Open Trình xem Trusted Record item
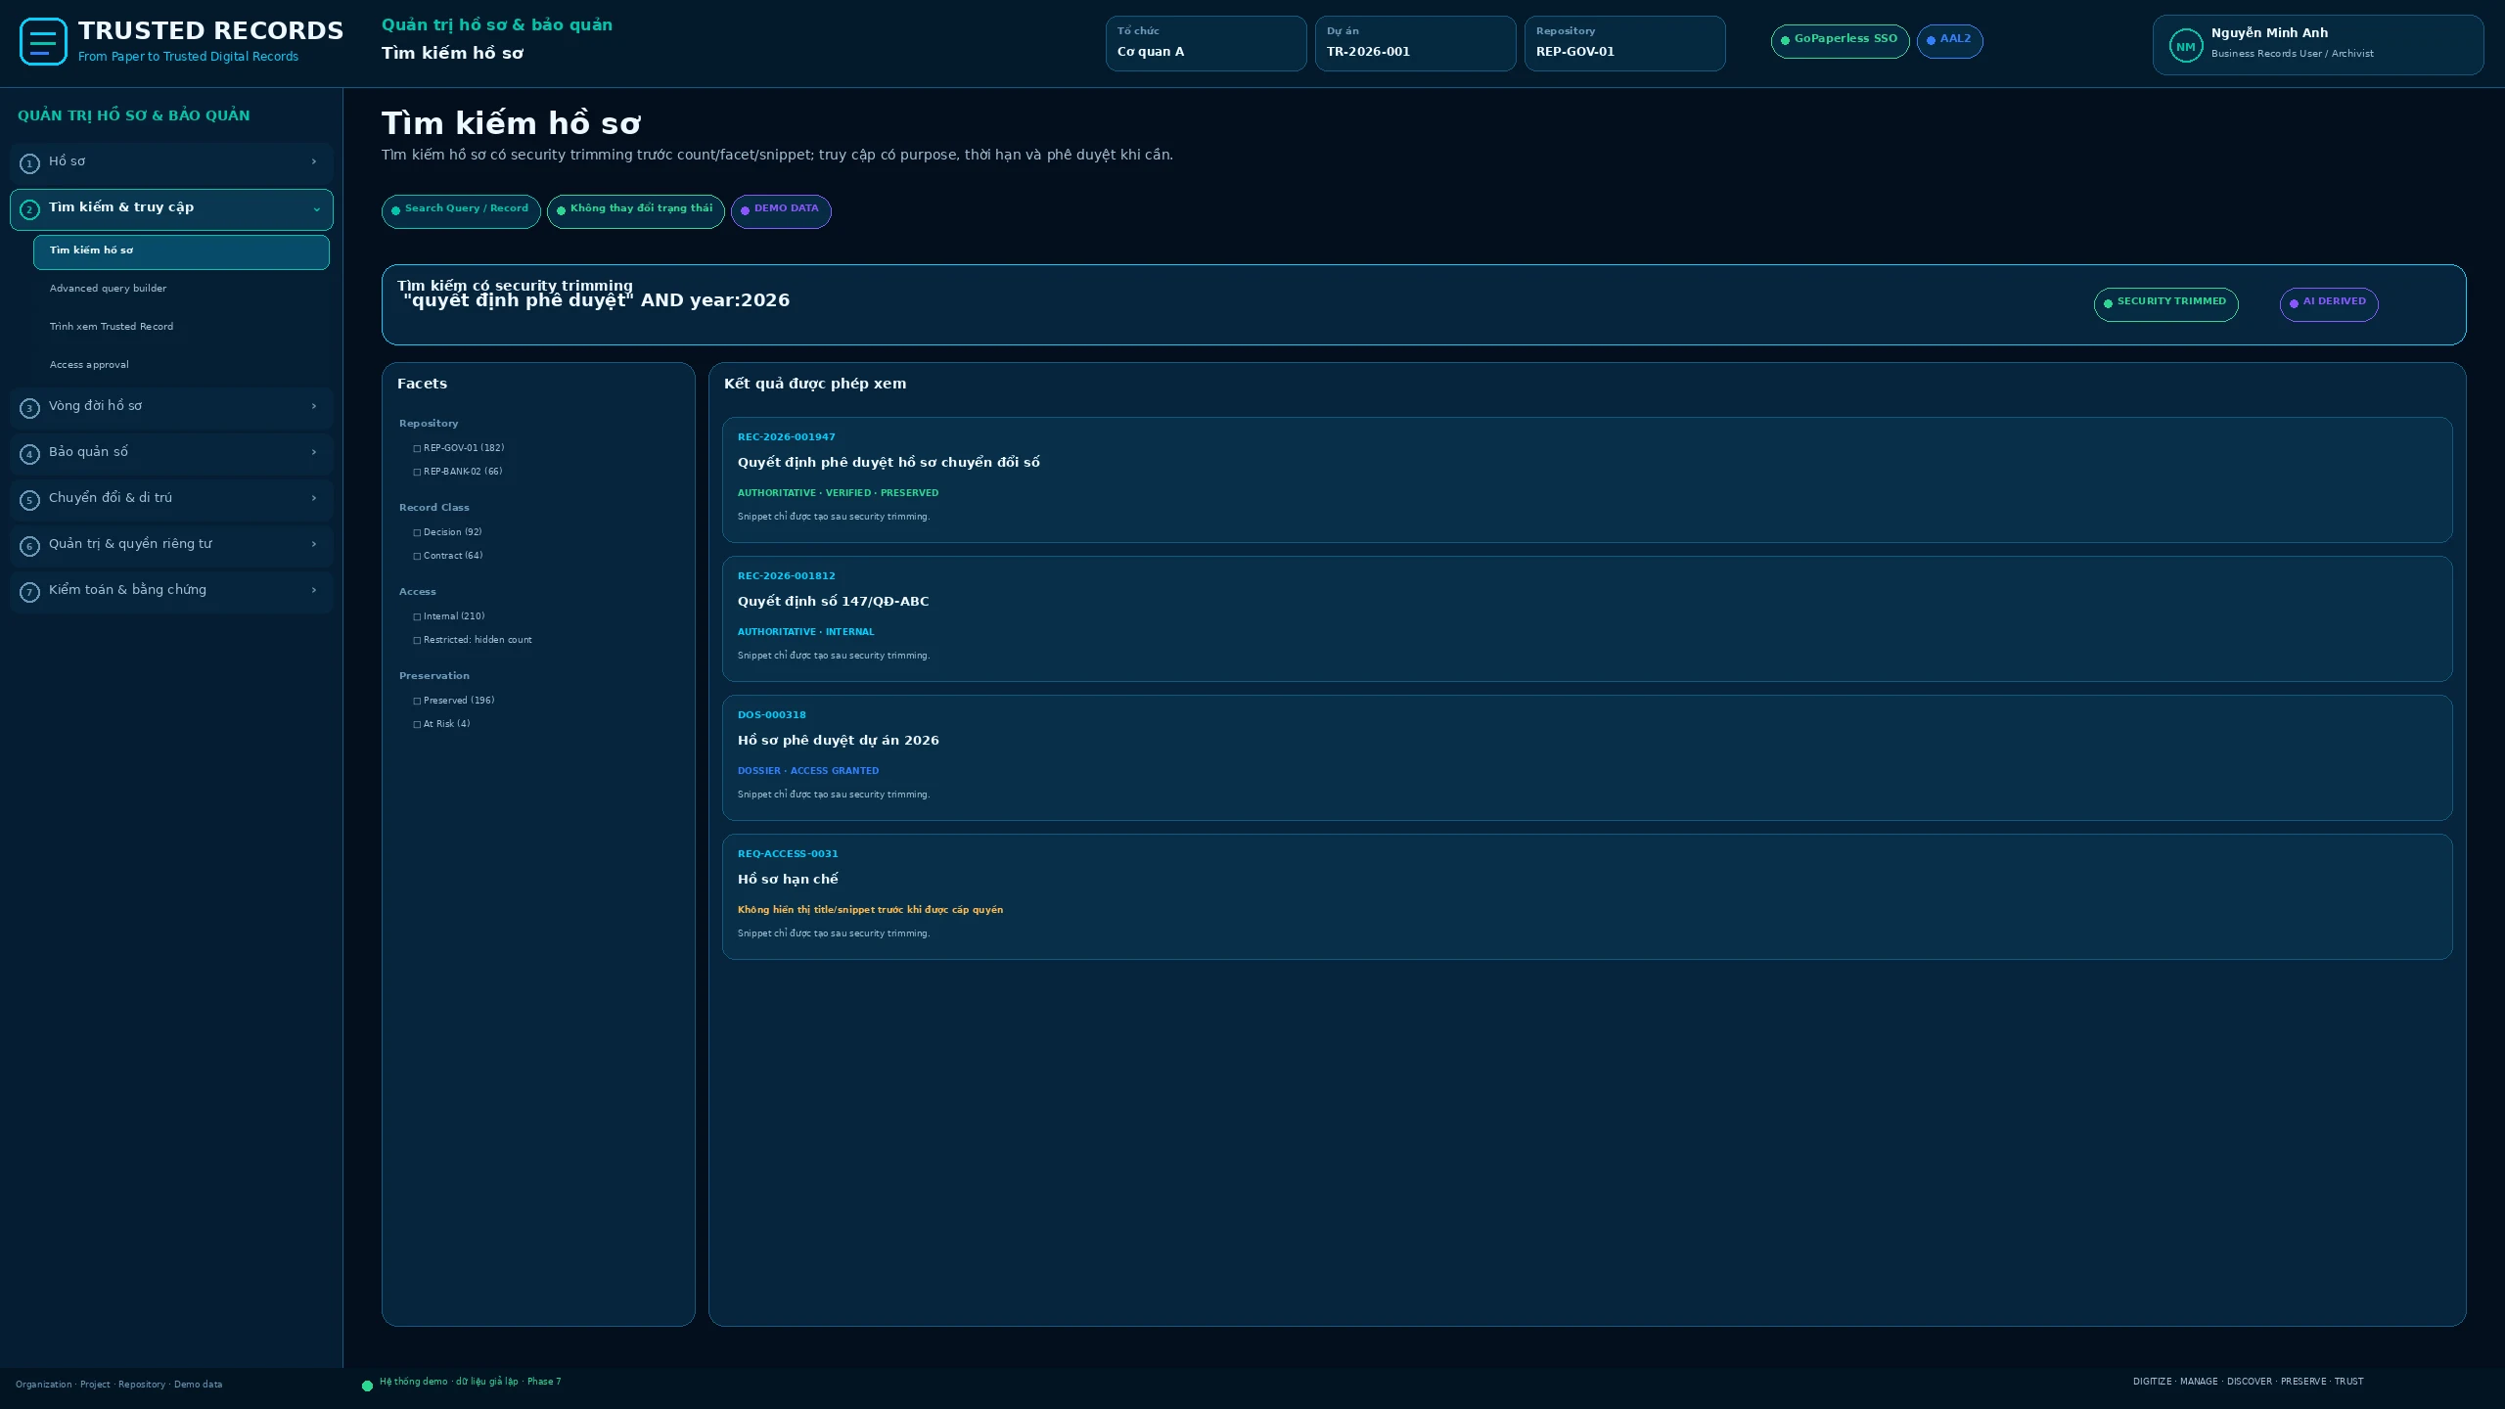The image size is (2505, 1409). tap(181, 327)
